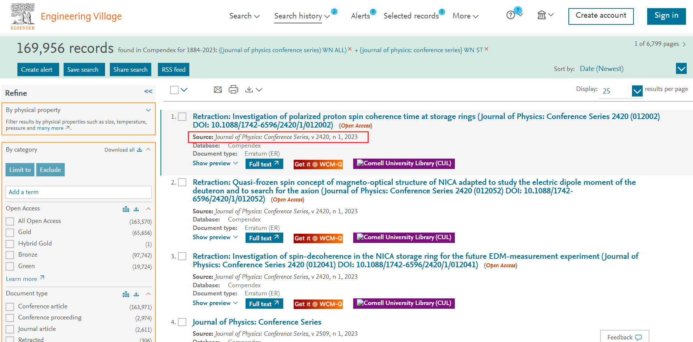Check the Bronze open access filter
Viewport: 693px width, 342px height.
(x=10, y=255)
